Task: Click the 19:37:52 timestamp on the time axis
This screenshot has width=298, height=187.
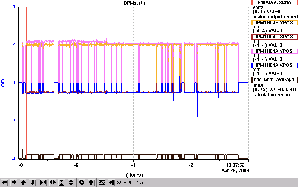Action: pos(235,165)
